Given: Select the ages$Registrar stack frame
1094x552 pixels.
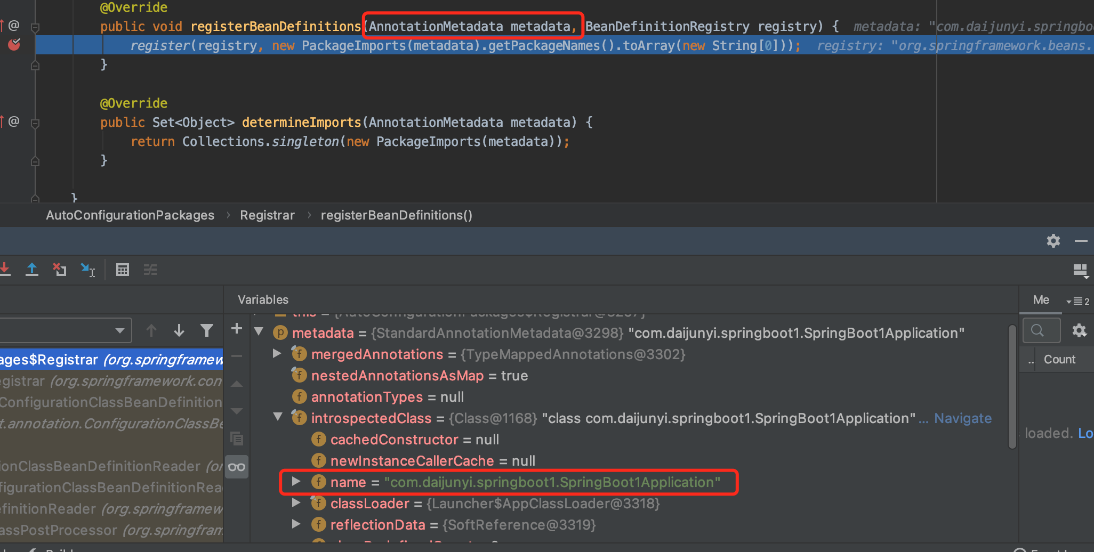Looking at the screenshot, I should pos(111,360).
